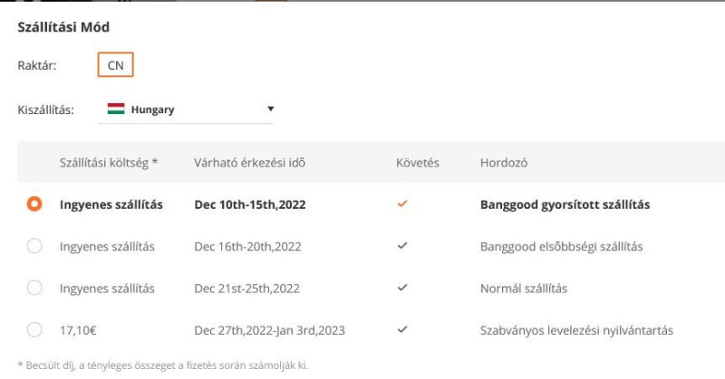Choose the Dec 16th-20th shipping radio option

pyautogui.click(x=34, y=246)
